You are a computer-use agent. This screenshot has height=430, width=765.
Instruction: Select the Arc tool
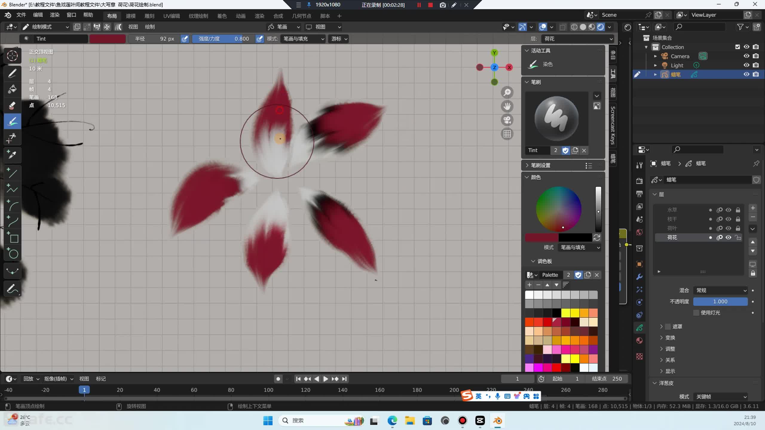click(x=12, y=205)
